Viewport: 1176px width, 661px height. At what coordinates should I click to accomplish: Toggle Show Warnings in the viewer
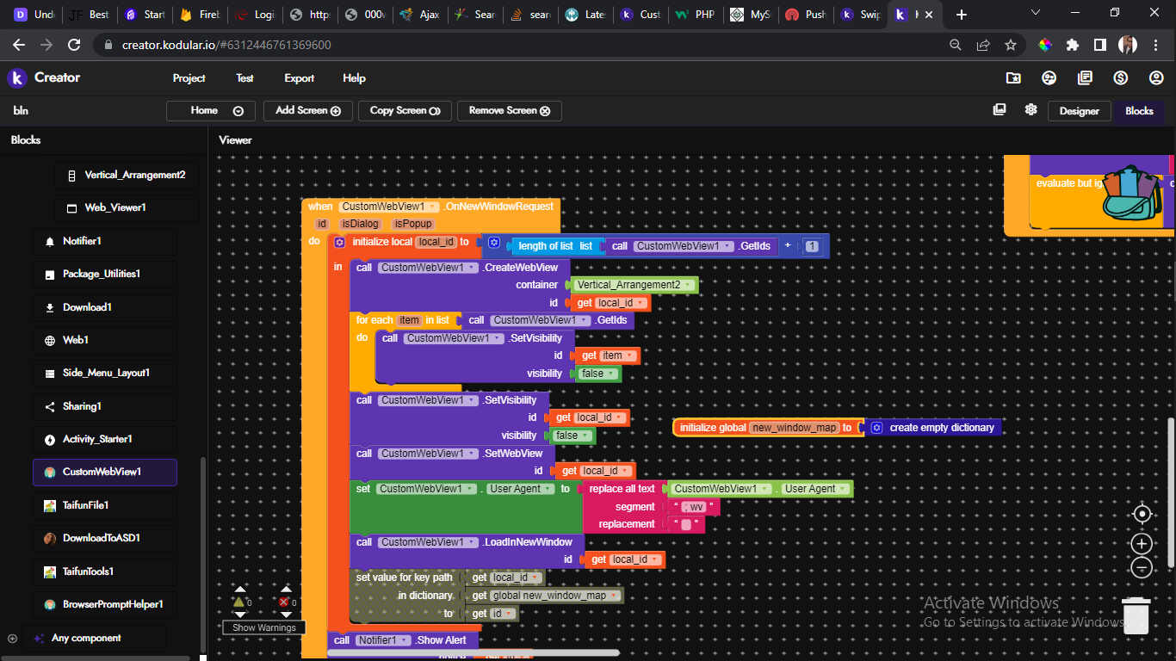click(x=264, y=627)
